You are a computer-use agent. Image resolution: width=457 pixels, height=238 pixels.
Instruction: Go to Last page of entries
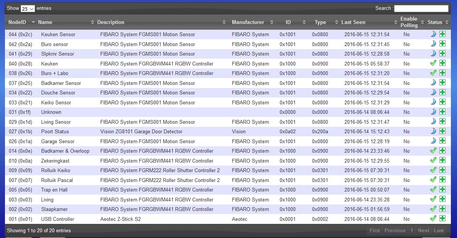pos(439,230)
